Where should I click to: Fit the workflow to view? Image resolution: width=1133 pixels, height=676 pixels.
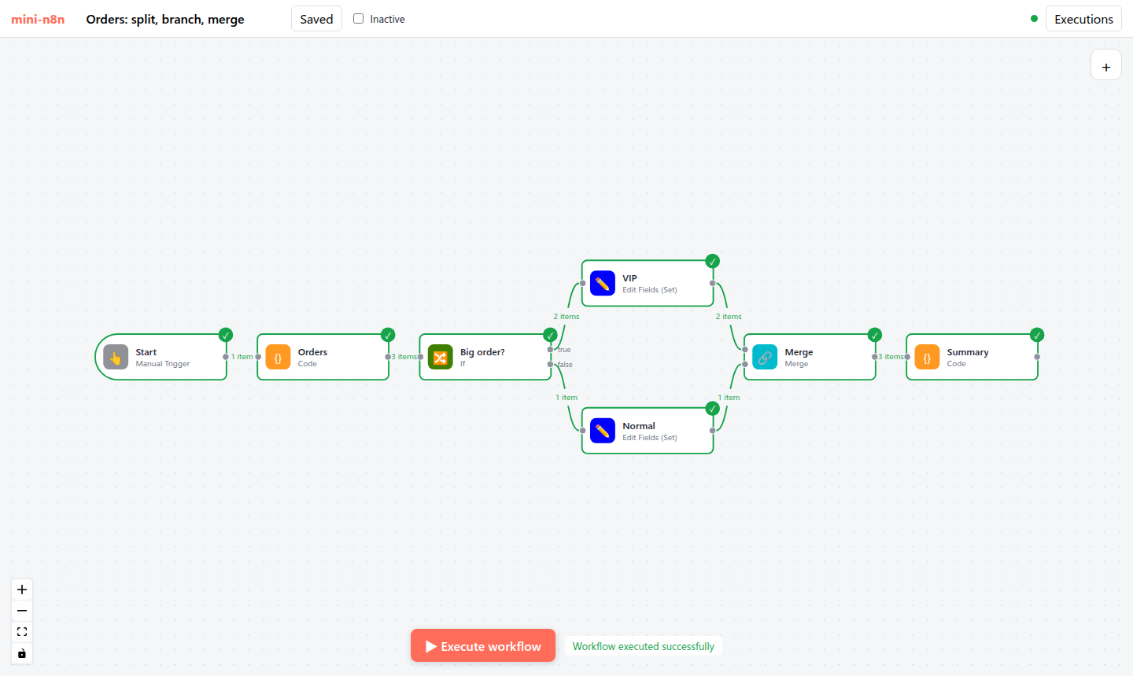pyautogui.click(x=22, y=632)
